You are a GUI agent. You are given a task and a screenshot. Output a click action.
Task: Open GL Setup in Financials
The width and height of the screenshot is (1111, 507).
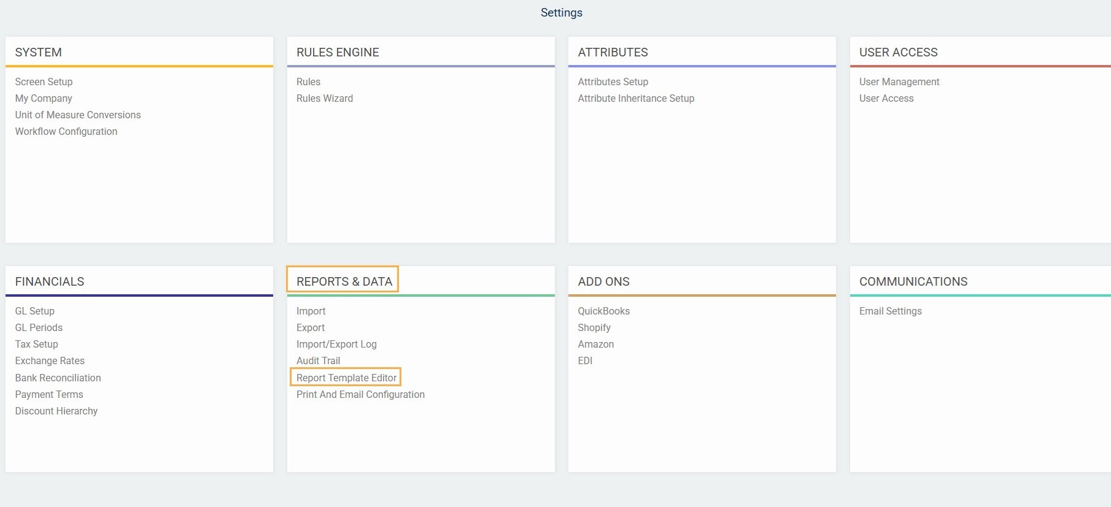(35, 311)
